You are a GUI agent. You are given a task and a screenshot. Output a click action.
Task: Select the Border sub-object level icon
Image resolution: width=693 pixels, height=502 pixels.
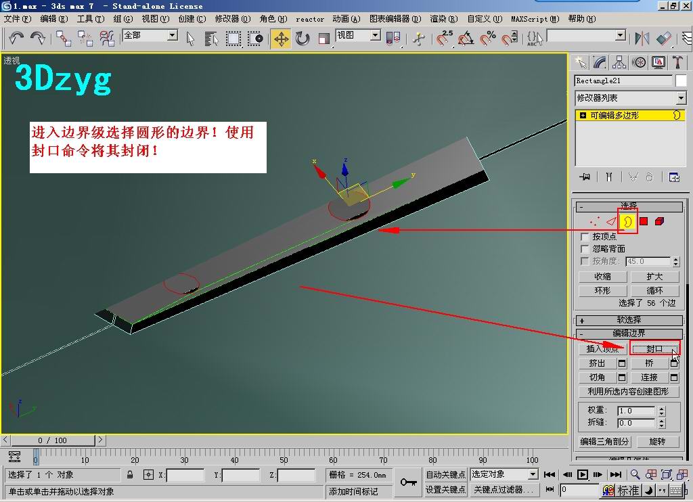coord(627,221)
